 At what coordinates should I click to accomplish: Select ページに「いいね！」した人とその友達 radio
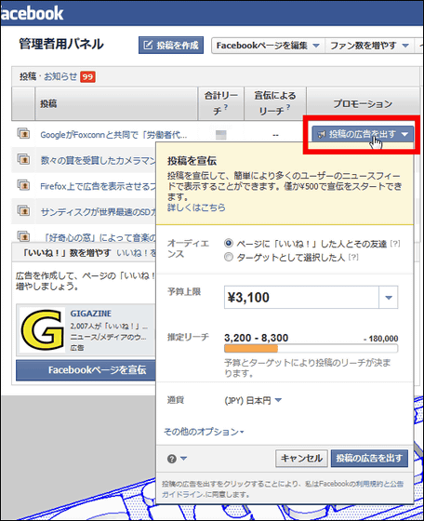pyautogui.click(x=229, y=244)
